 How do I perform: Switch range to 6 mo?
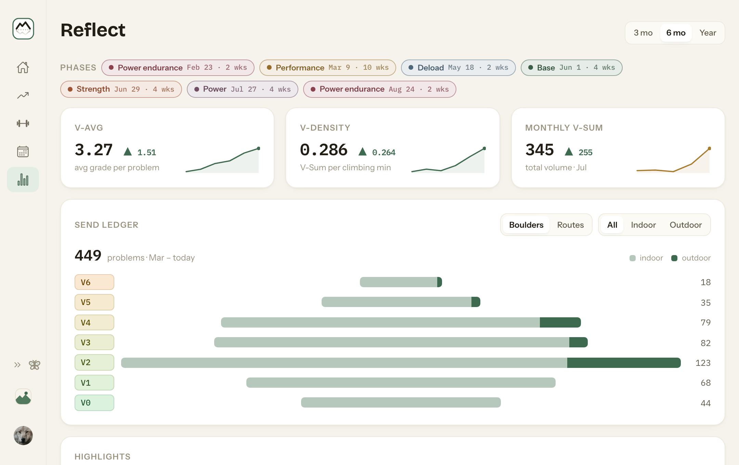coord(676,33)
